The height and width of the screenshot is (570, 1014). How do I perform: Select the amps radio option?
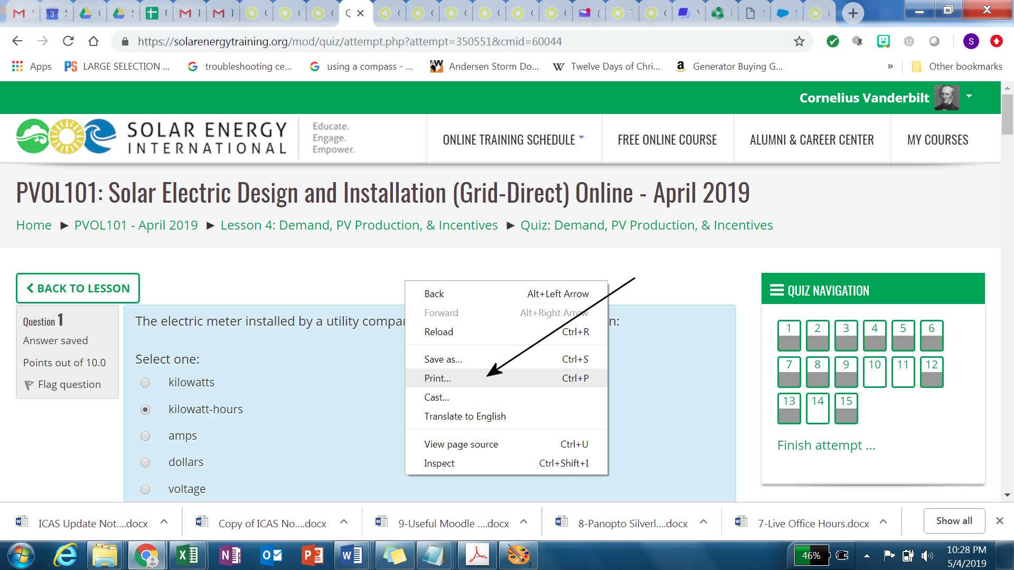pos(145,436)
